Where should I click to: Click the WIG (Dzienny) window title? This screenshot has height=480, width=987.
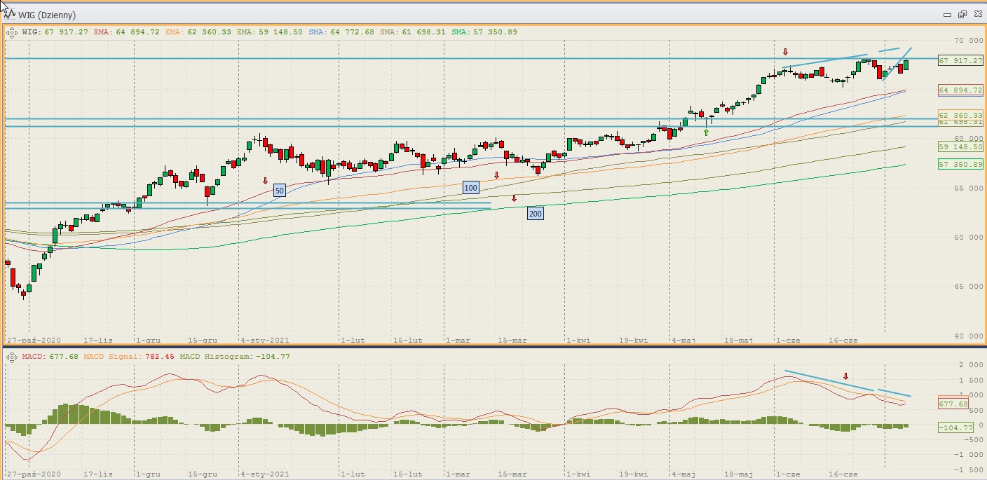pyautogui.click(x=49, y=15)
